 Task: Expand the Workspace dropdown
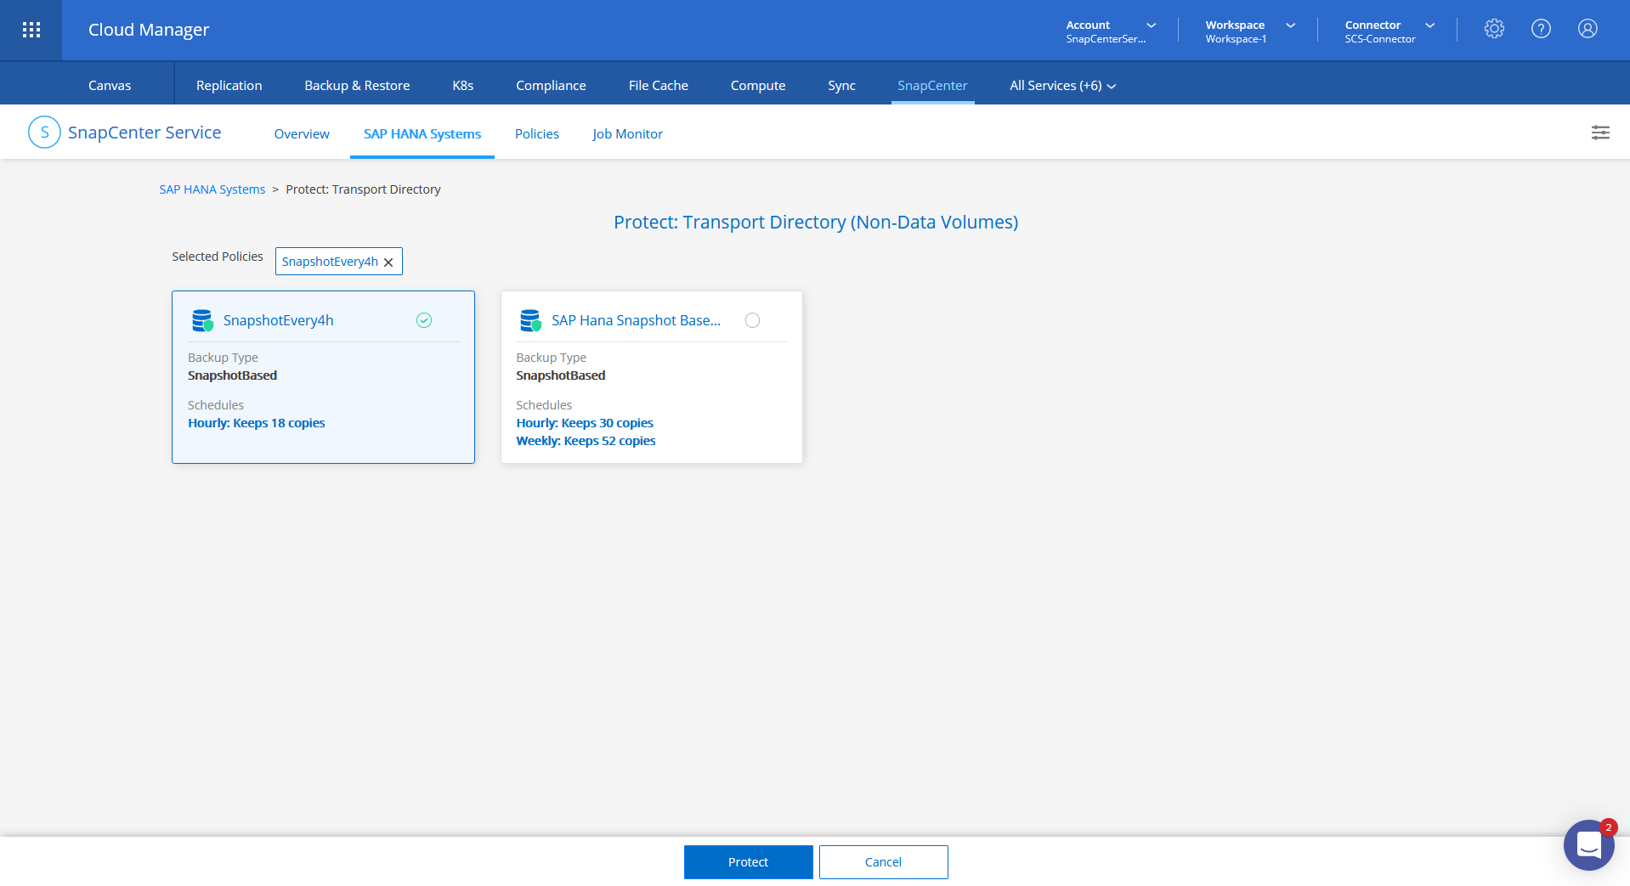[x=1290, y=25]
